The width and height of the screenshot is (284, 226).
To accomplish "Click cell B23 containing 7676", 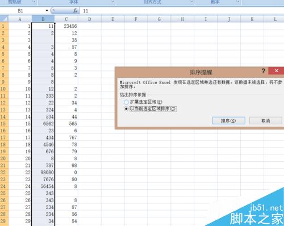I will (x=43, y=179).
